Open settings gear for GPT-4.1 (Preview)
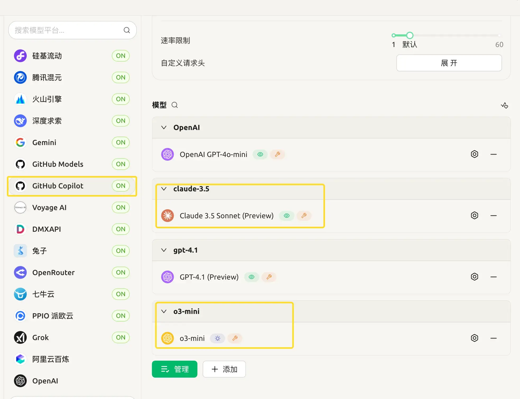Image resolution: width=520 pixels, height=399 pixels. (x=474, y=277)
